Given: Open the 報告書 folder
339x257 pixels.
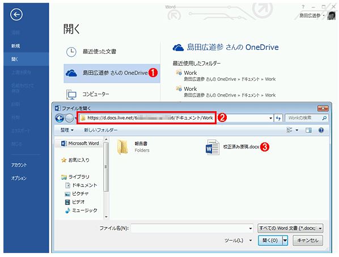Looking at the screenshot, I should tap(133, 147).
